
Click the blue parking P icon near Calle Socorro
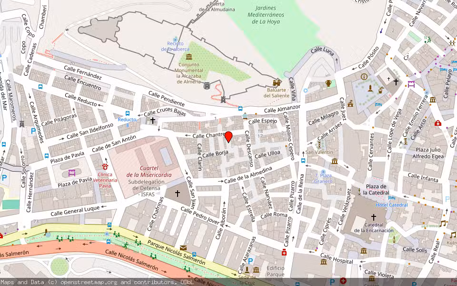click(x=4, y=177)
